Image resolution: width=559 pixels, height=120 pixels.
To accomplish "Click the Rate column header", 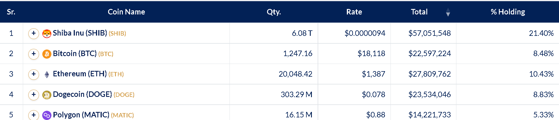I will (354, 12).
